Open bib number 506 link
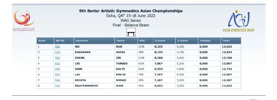 pyautogui.click(x=57, y=47)
